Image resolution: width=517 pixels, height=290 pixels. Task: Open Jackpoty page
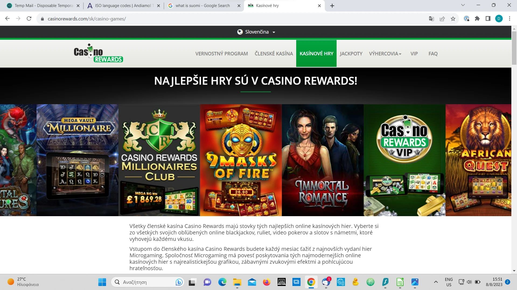[351, 54]
